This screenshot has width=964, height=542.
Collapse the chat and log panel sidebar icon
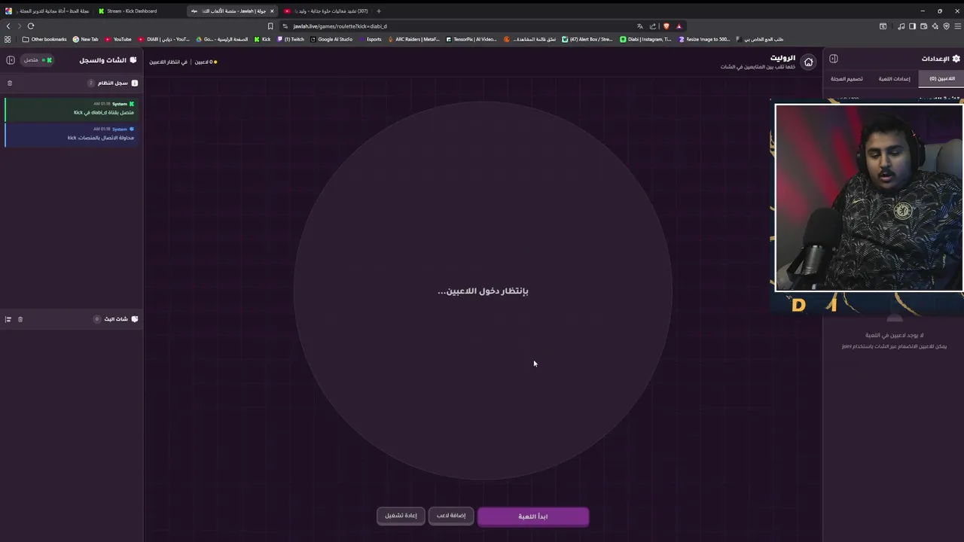point(11,60)
